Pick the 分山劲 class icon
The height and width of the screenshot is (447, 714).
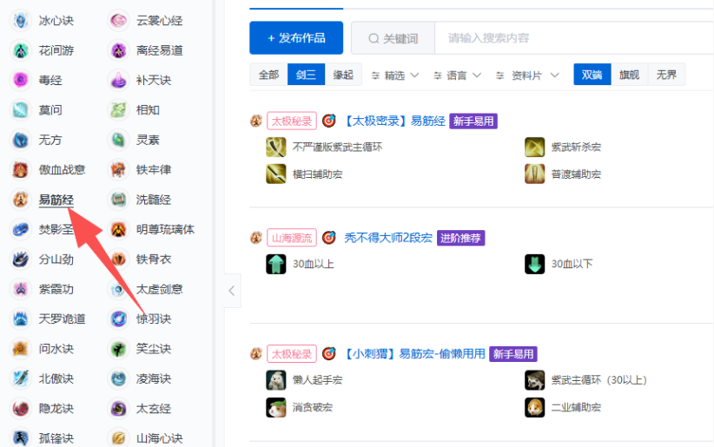[x=21, y=259]
